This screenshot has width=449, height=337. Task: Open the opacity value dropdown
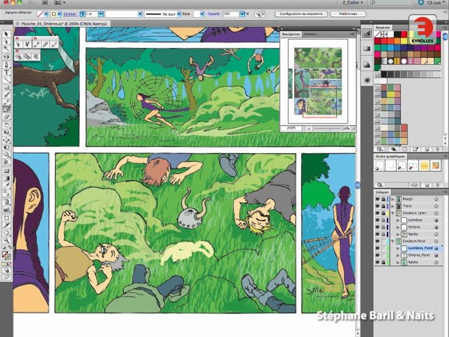pyautogui.click(x=242, y=14)
